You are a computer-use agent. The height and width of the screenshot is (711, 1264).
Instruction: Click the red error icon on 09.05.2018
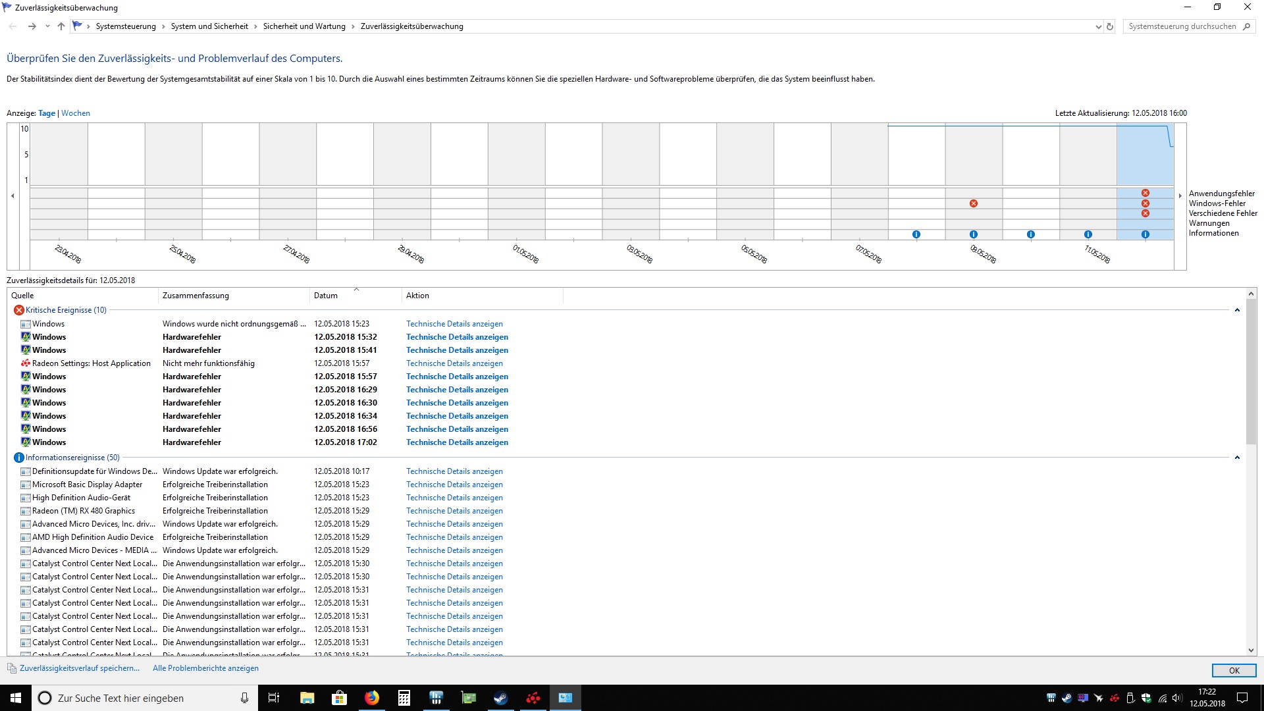click(974, 203)
